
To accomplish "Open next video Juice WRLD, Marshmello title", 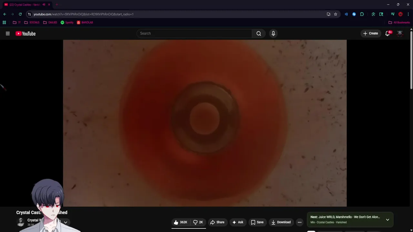I will 345,217.
